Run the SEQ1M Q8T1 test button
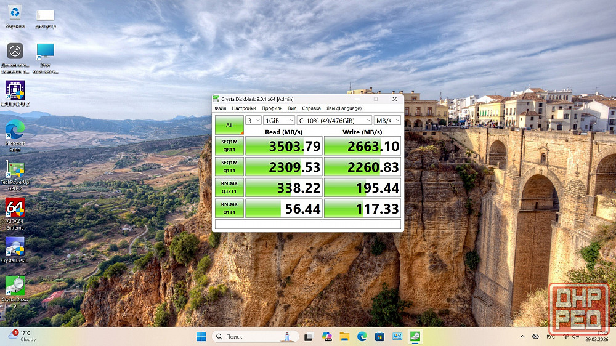Screen dimensions: 616x346 229,145
